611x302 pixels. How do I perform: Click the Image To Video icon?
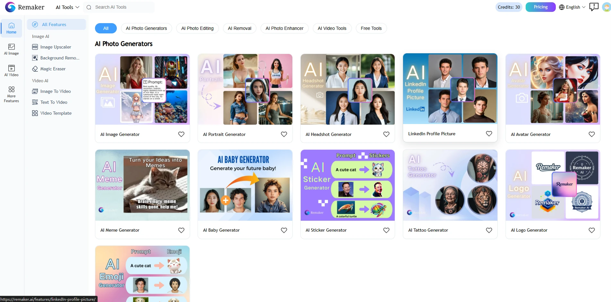(x=35, y=91)
